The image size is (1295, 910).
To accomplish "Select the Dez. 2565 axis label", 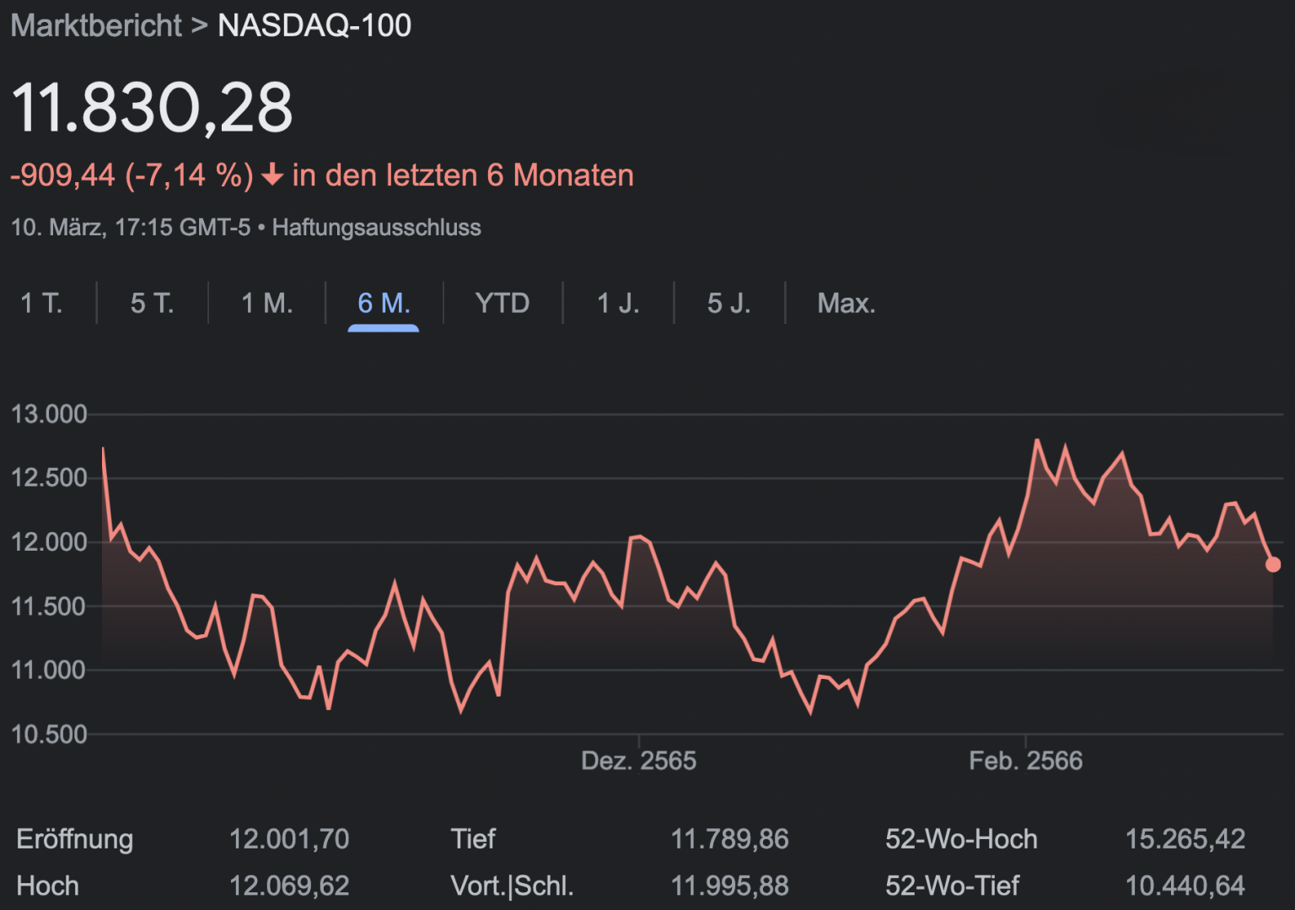I will 638,760.
